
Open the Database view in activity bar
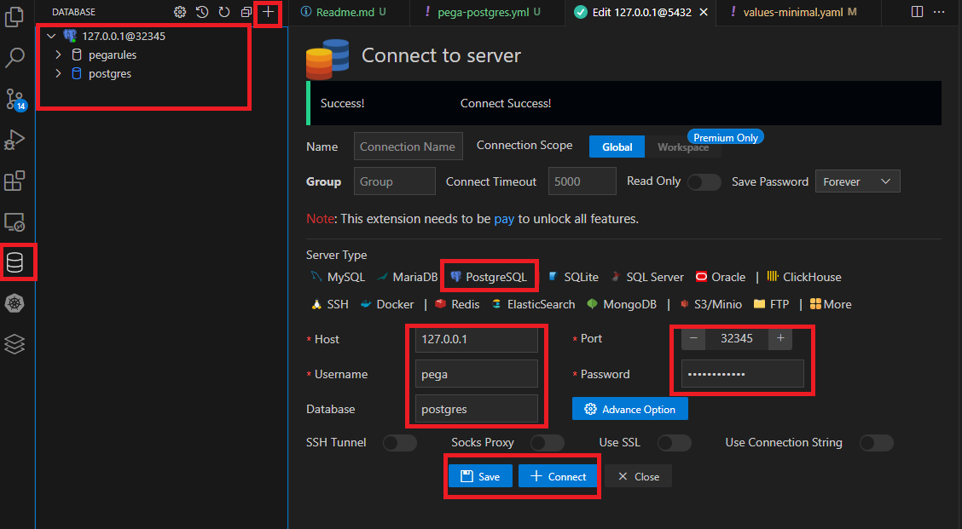[14, 262]
